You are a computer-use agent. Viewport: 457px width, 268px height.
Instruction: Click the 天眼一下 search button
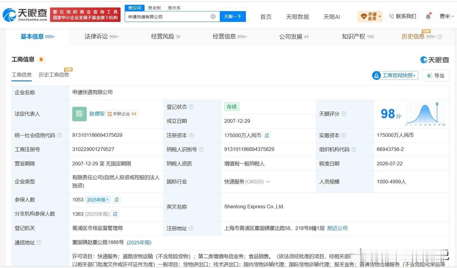[x=233, y=16]
